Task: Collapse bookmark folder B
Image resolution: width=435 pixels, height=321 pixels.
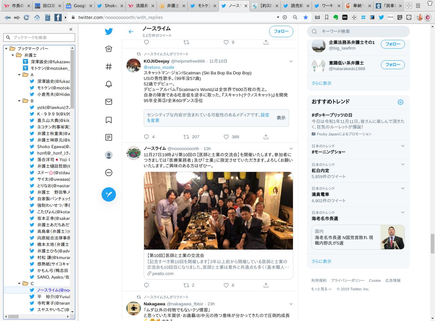Action: tap(20, 101)
